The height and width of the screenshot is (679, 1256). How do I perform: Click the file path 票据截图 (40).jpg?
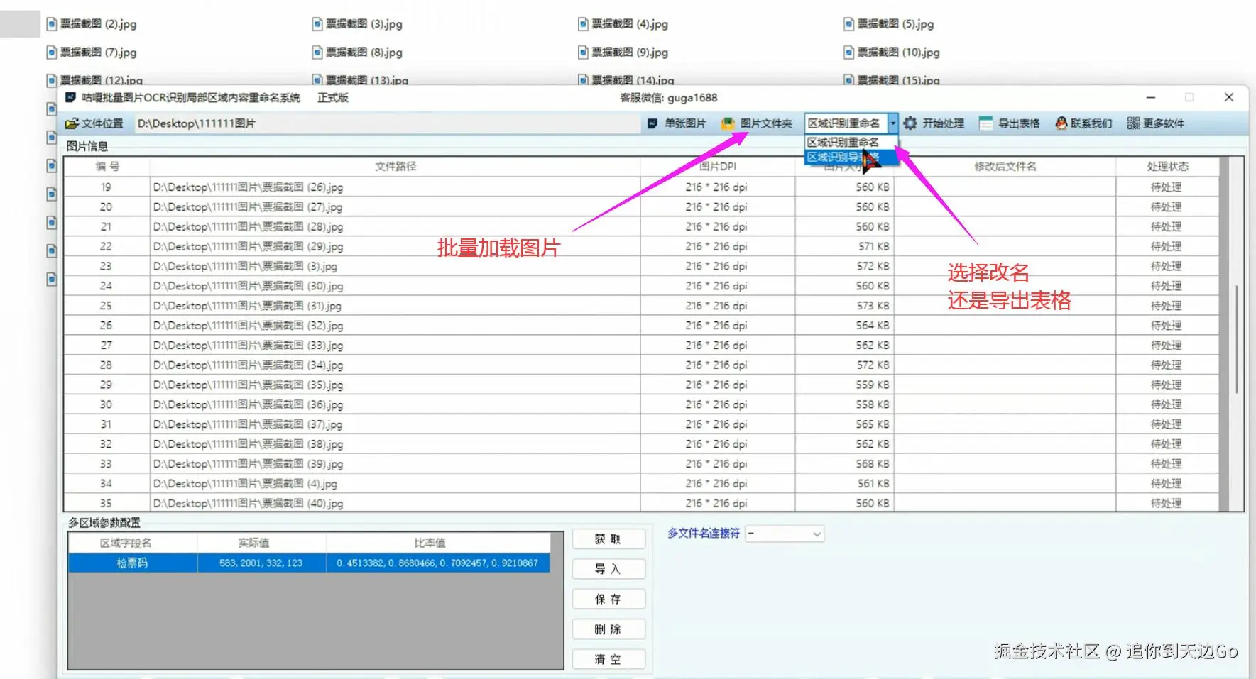tap(248, 503)
